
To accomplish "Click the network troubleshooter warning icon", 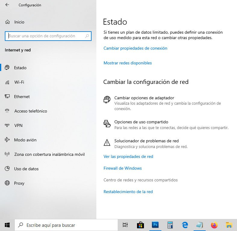I will tap(107, 143).
